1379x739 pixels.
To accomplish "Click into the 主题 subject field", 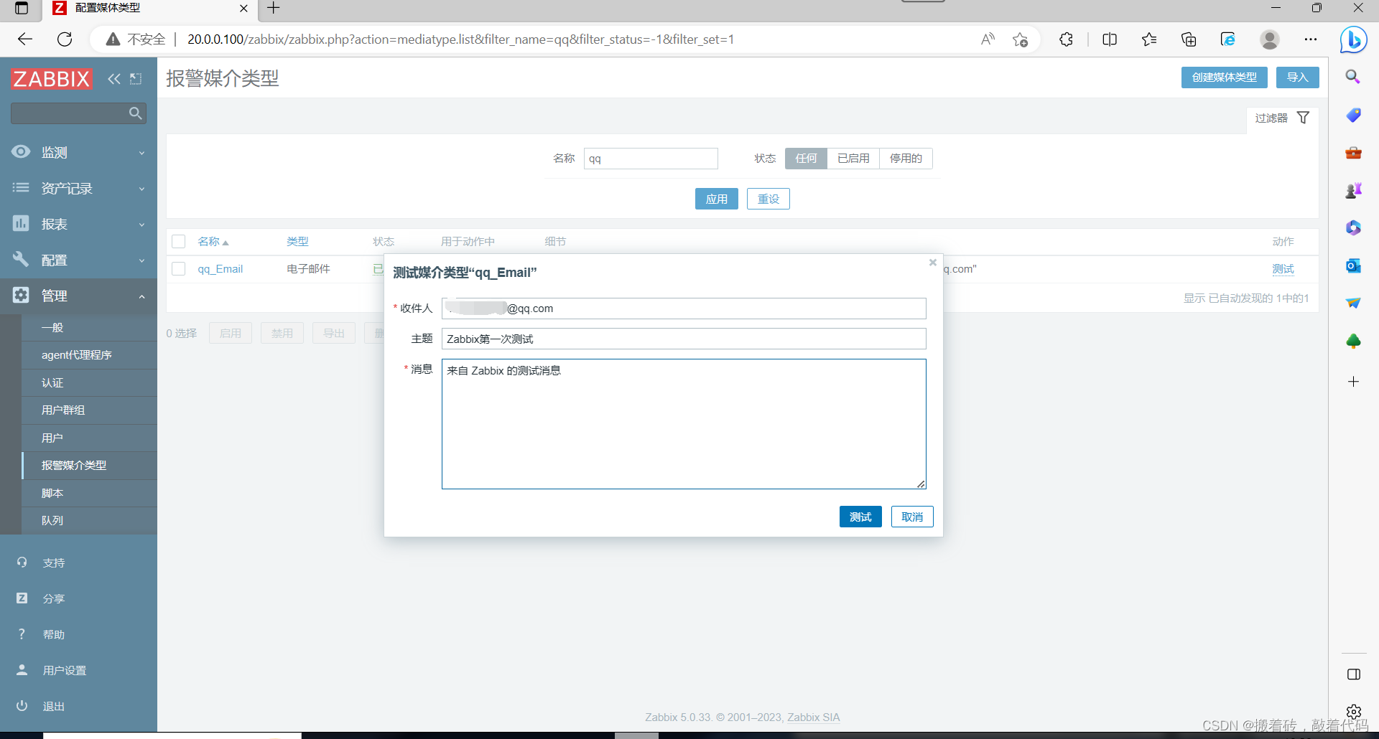I will [684, 339].
